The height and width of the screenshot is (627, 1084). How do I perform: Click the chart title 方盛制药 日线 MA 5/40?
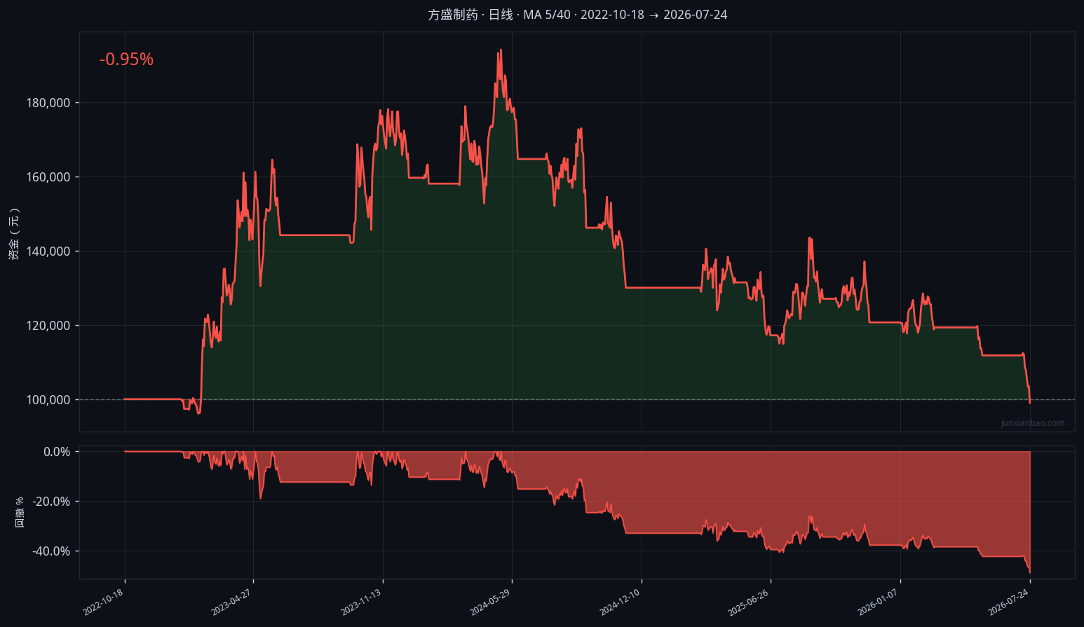pyautogui.click(x=577, y=15)
